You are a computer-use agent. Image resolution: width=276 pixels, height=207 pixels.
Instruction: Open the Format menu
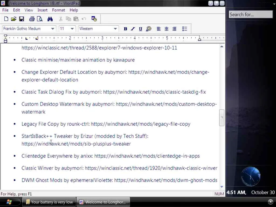(58, 10)
